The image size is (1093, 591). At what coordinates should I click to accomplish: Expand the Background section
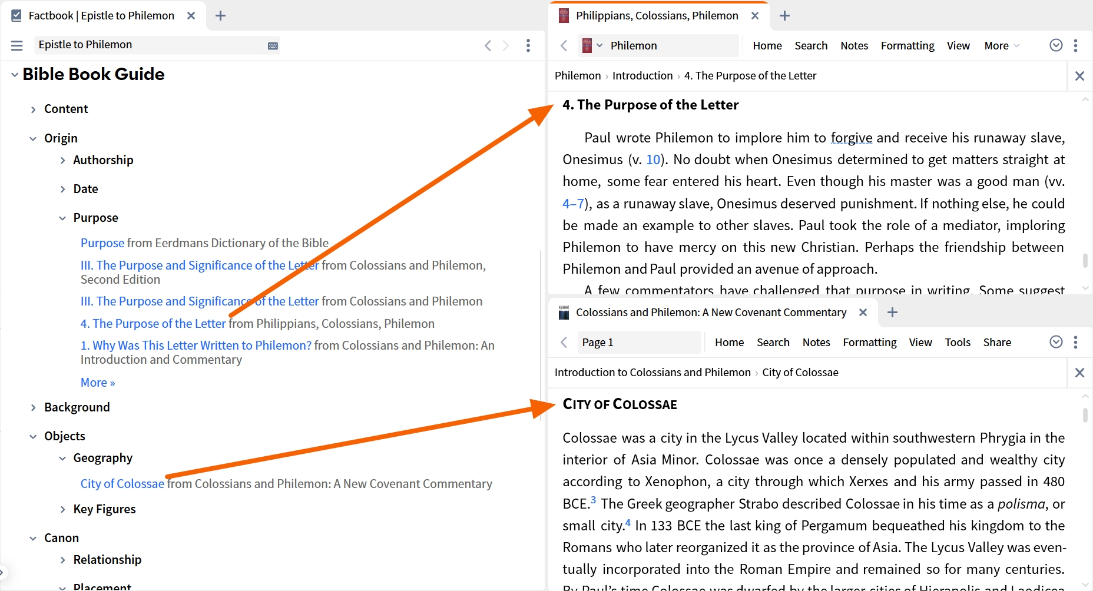[33, 407]
